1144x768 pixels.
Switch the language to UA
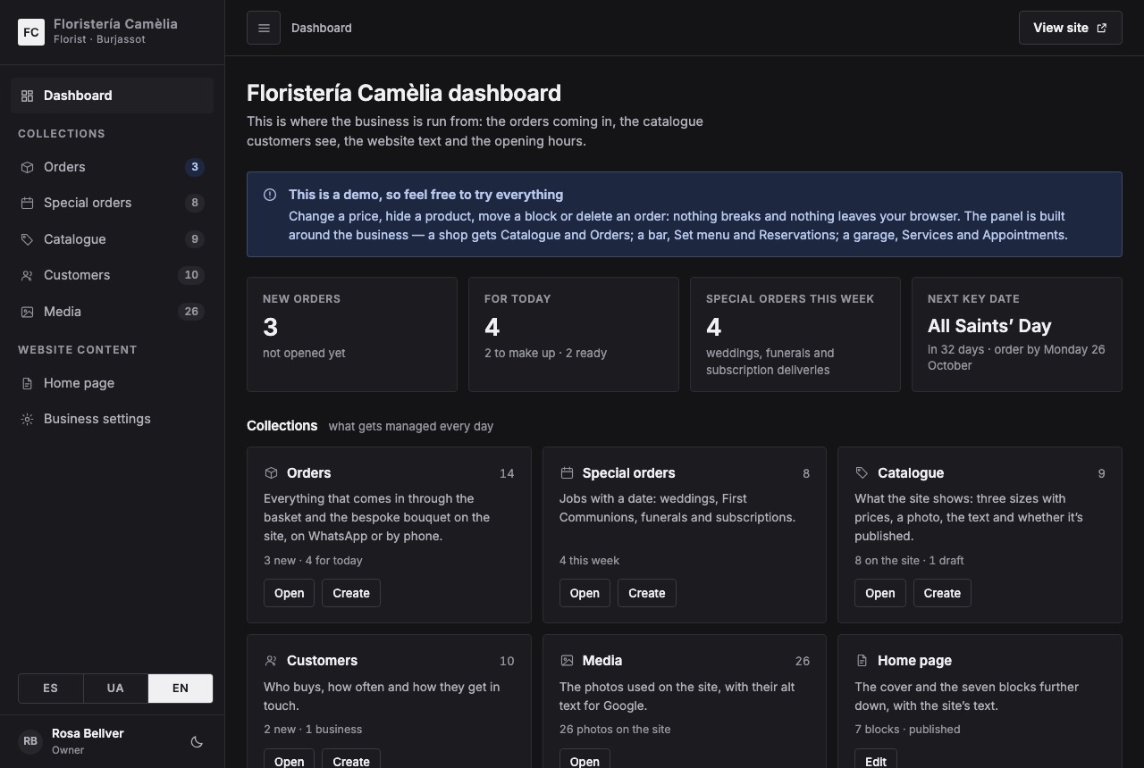coord(115,689)
